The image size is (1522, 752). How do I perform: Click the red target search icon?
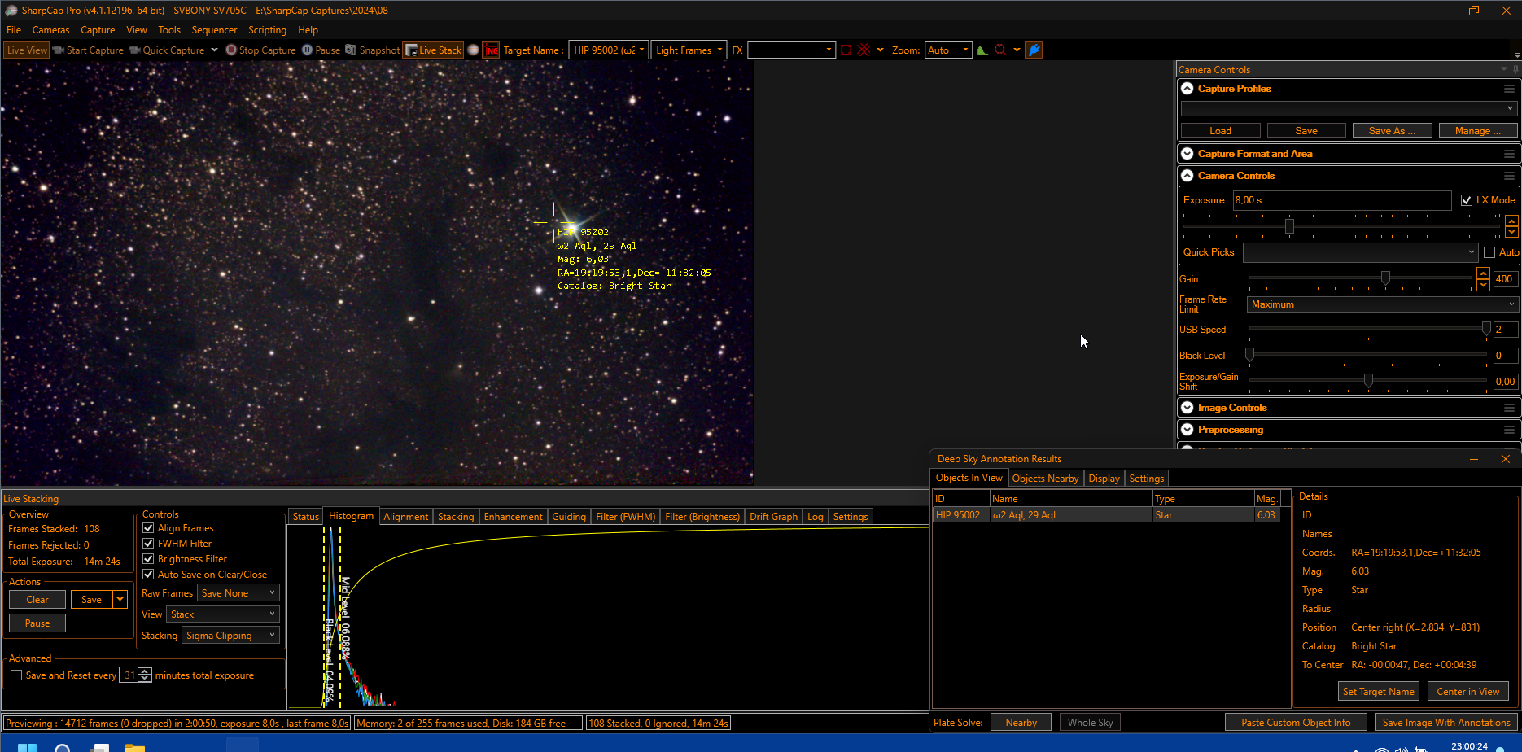click(1000, 50)
